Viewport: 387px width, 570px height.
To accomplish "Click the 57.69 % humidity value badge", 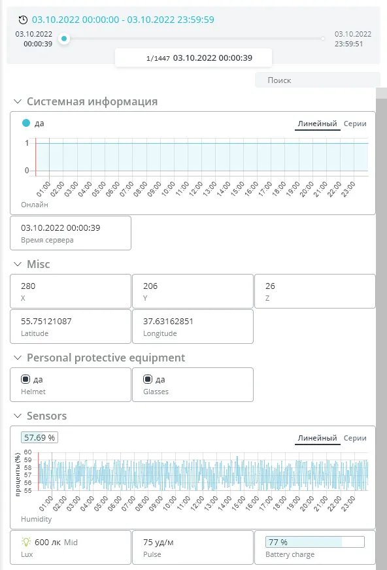I will click(x=40, y=438).
